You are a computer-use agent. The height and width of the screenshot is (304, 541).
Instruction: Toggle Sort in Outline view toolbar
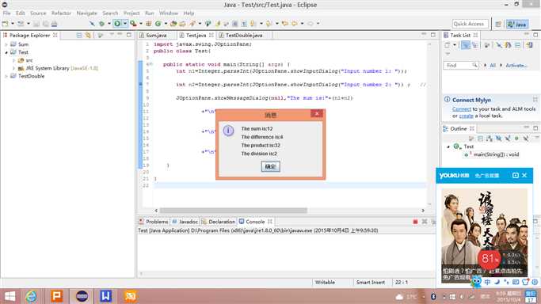tap(490, 139)
